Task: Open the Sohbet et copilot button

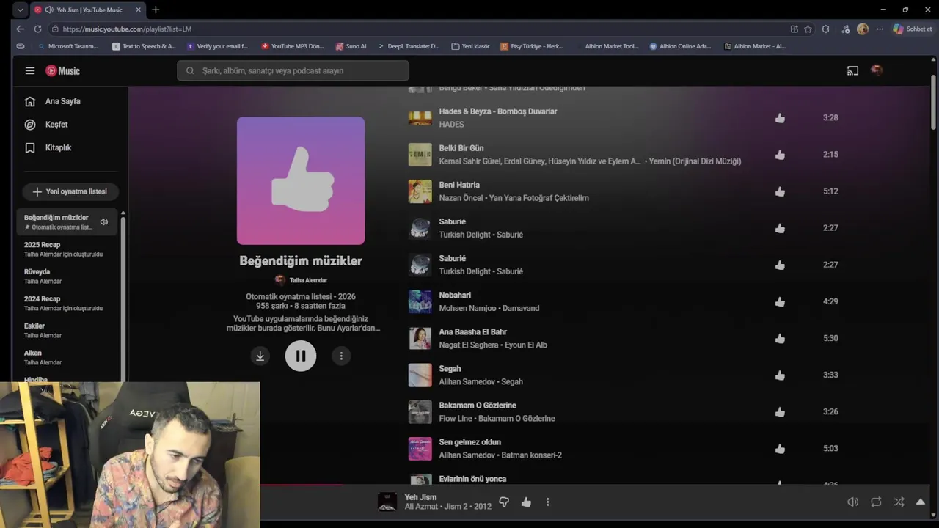Action: pos(913,29)
